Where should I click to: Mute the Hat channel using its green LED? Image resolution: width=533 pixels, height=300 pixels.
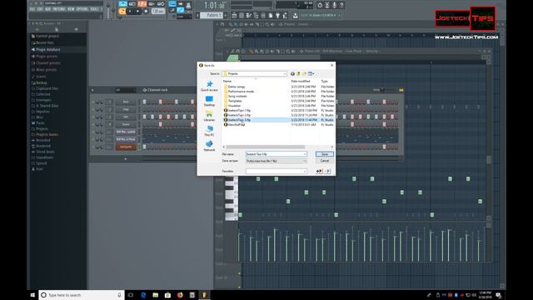pos(92,117)
